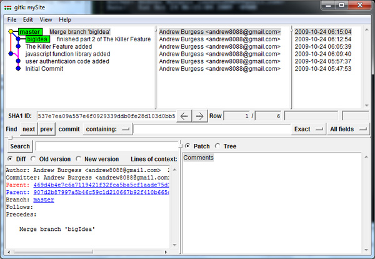Open the View menu

(x=46, y=19)
